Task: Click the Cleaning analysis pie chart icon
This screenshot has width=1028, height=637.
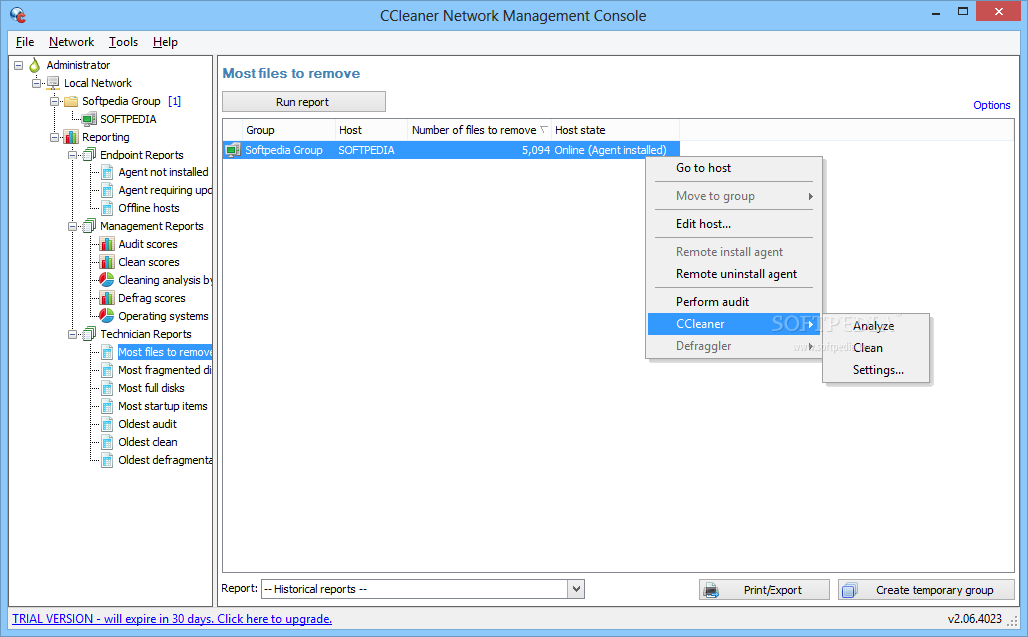Action: point(107,280)
